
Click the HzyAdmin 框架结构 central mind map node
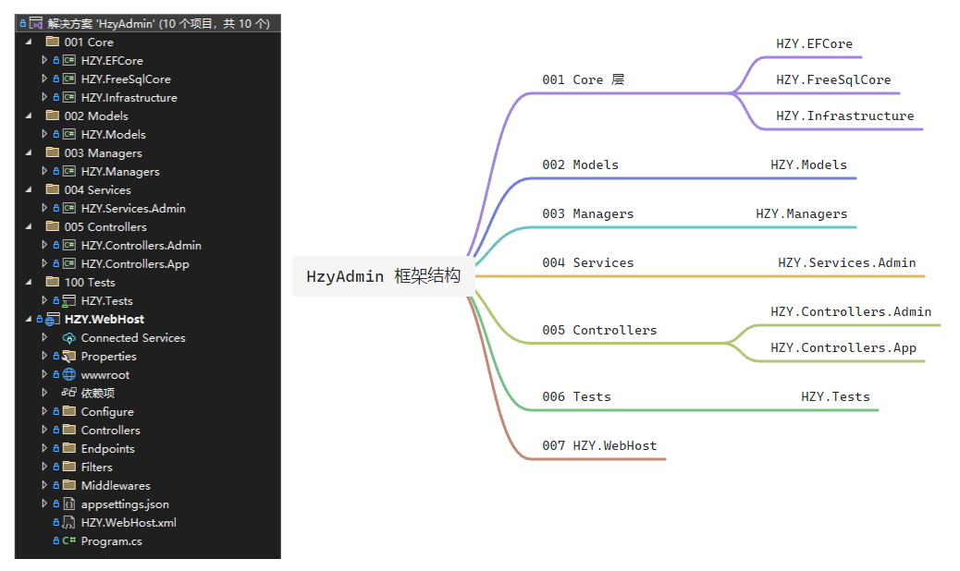383,276
